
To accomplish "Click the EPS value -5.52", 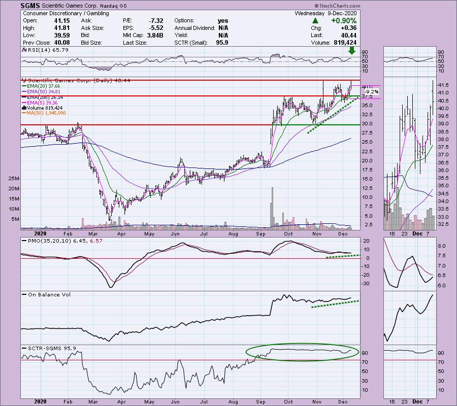I will 156,28.
